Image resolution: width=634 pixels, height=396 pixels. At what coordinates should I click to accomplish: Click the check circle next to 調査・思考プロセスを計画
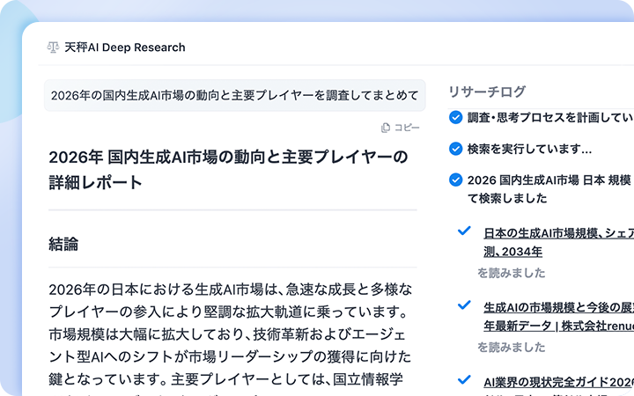click(x=456, y=117)
